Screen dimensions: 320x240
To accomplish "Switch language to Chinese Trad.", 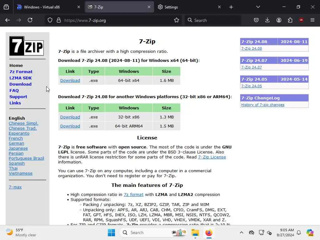I will tap(22, 128).
